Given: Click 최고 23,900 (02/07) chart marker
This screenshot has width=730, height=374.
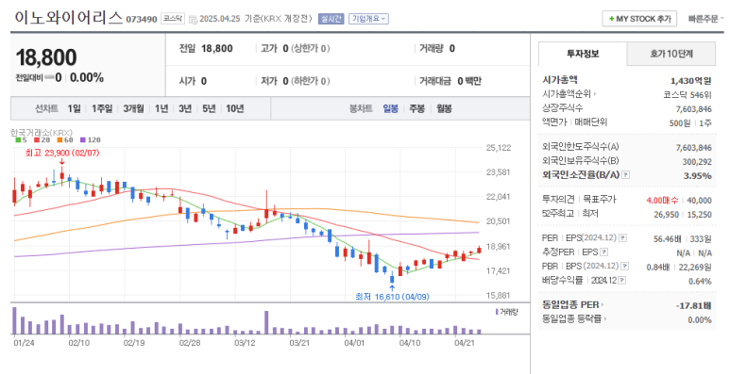Looking at the screenshot, I should coord(62,153).
